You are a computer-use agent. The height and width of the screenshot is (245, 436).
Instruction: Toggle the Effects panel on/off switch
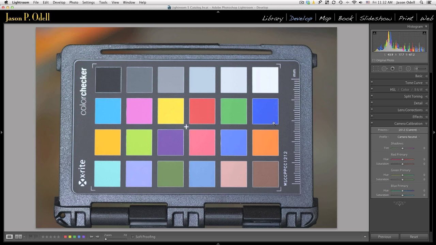(x=372, y=117)
